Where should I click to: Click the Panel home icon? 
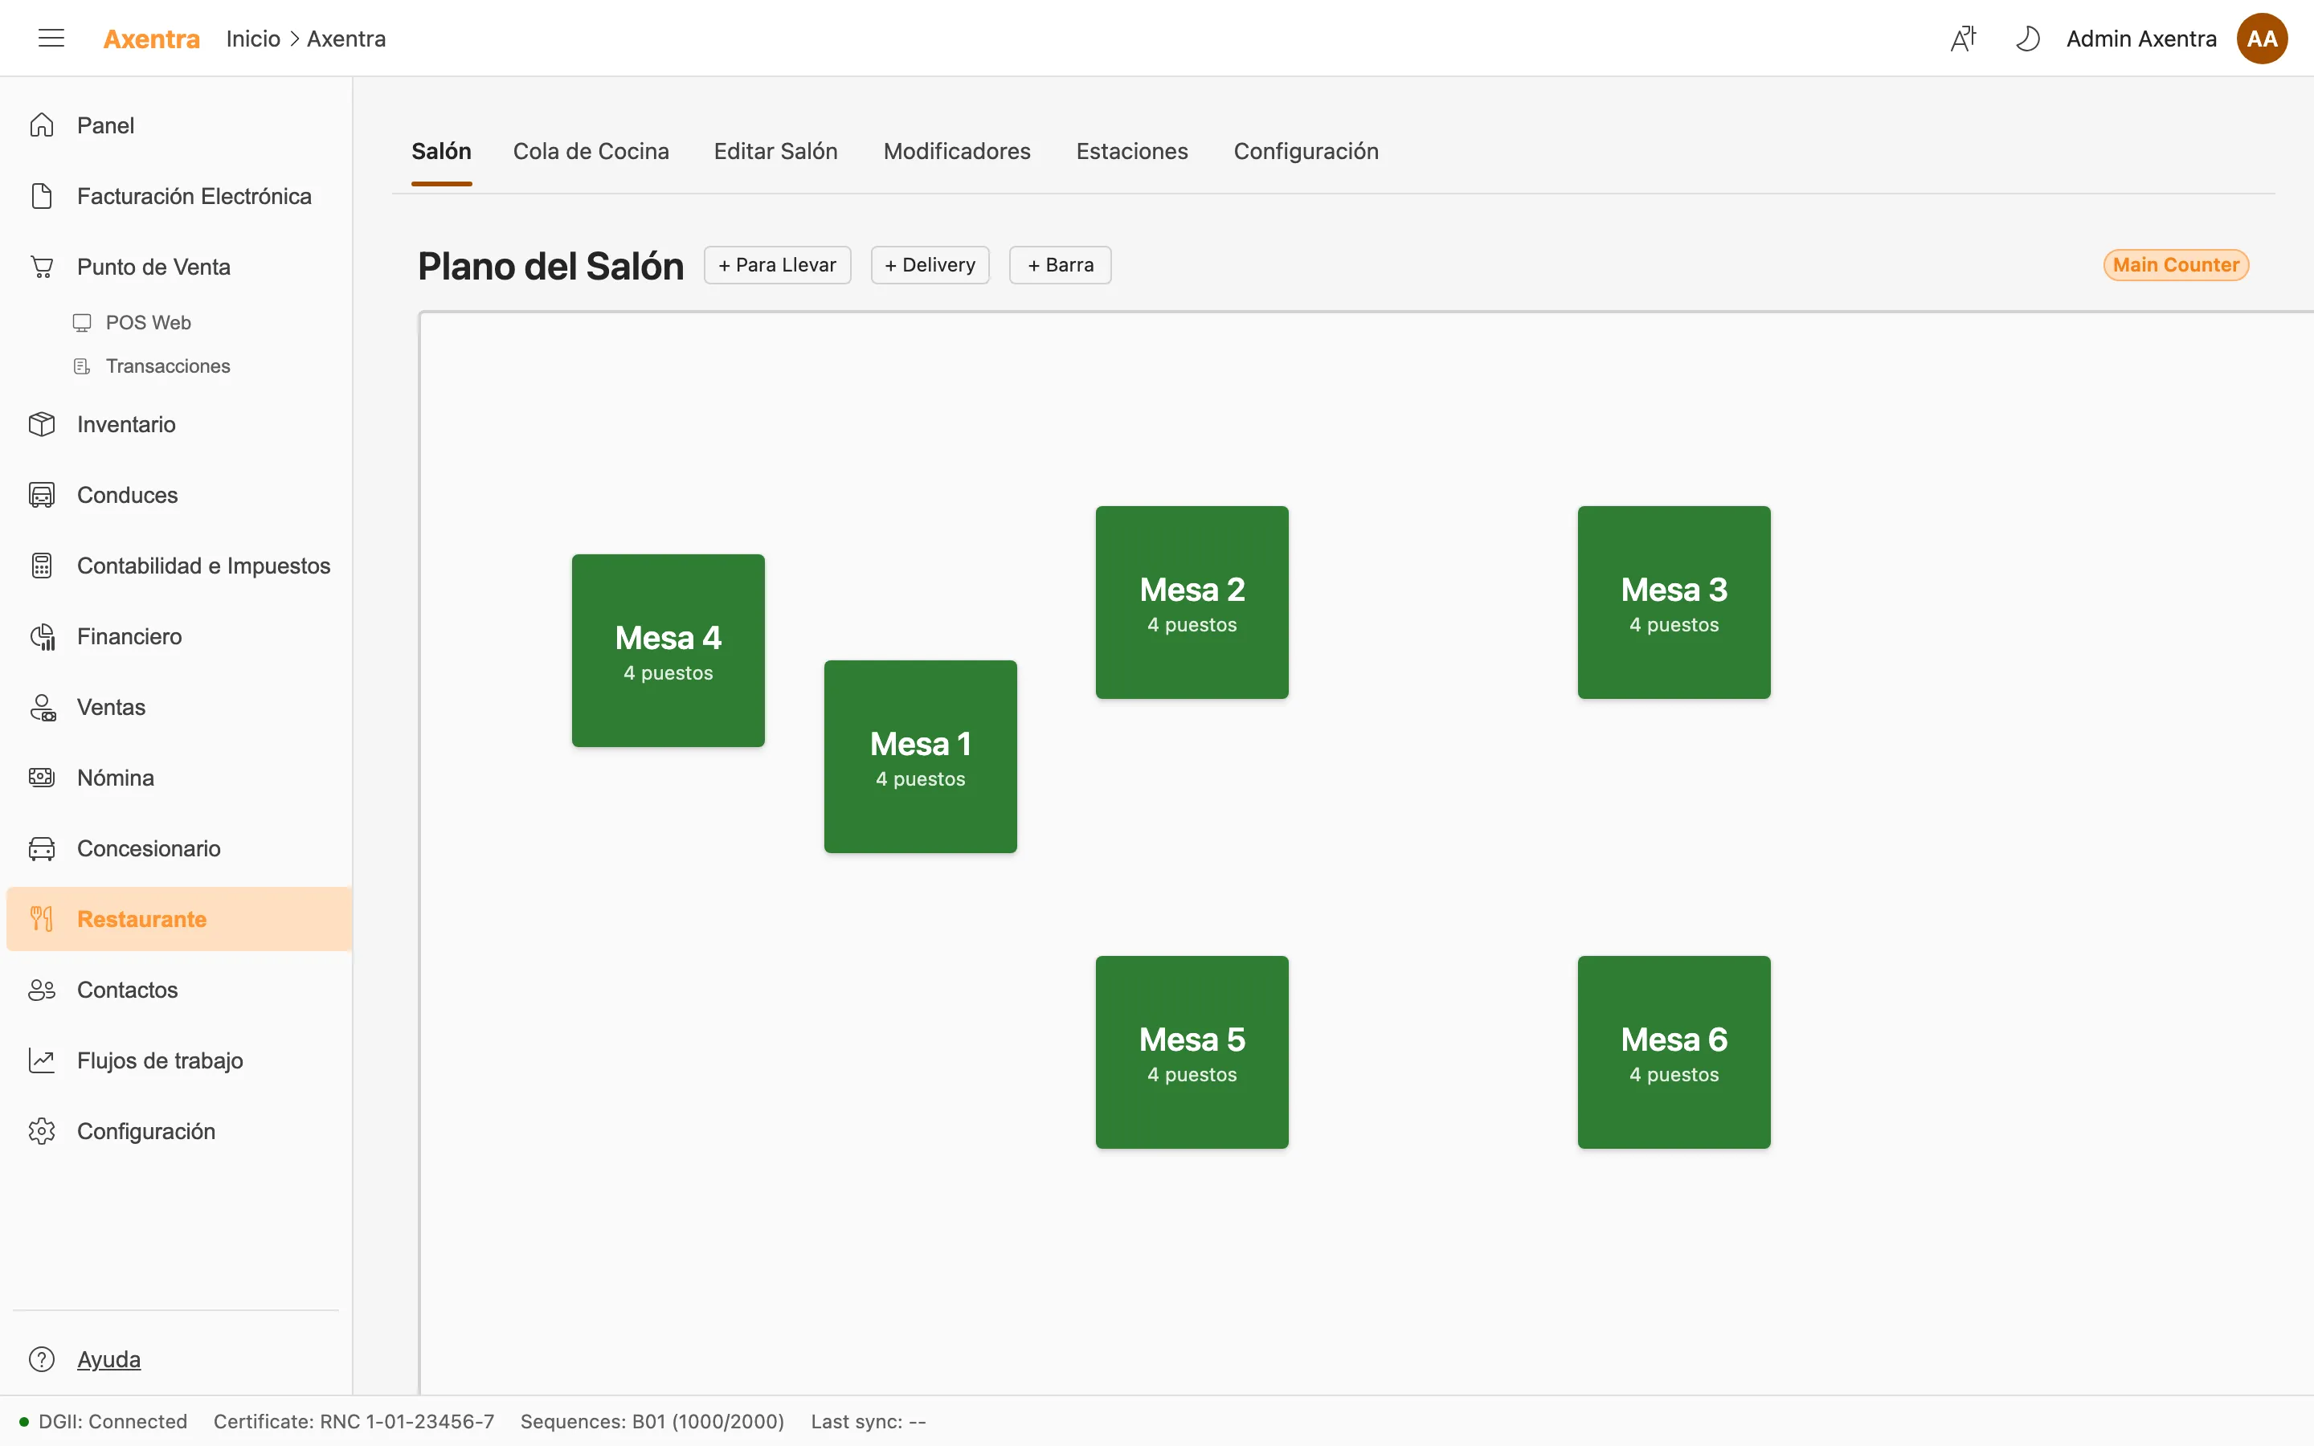coord(41,125)
